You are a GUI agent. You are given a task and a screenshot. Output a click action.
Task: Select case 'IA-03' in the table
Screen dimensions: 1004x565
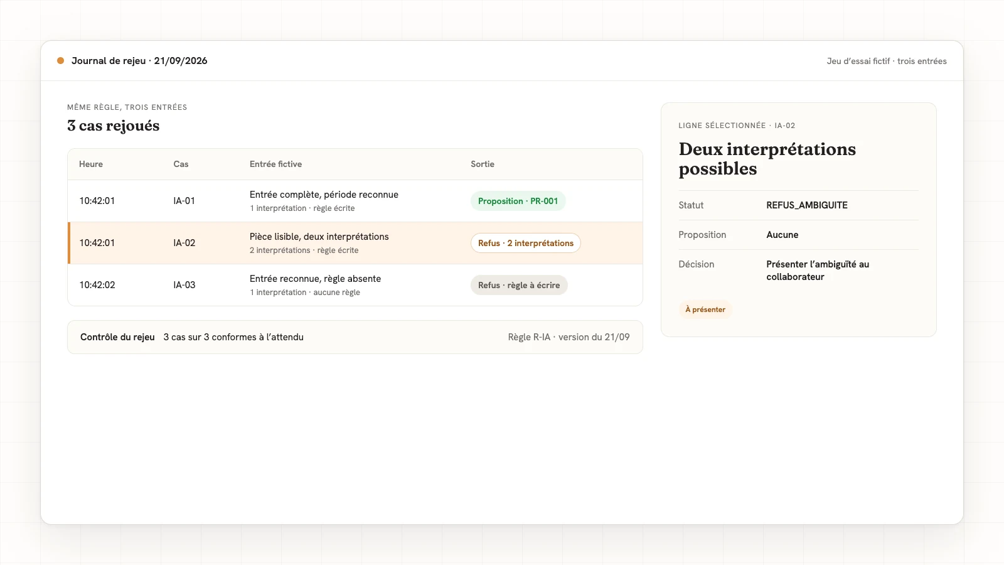click(x=184, y=285)
